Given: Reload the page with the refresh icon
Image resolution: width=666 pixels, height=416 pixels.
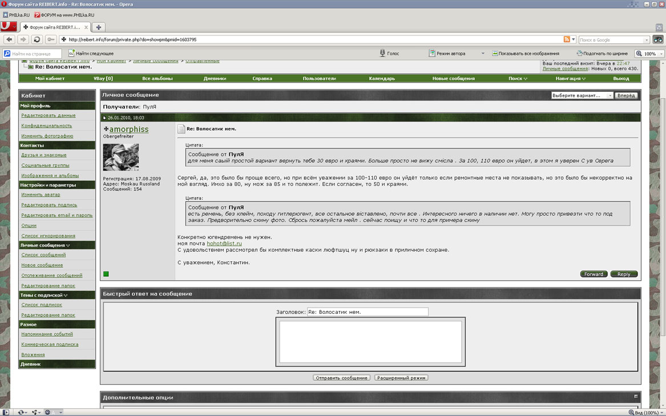Looking at the screenshot, I should point(37,39).
